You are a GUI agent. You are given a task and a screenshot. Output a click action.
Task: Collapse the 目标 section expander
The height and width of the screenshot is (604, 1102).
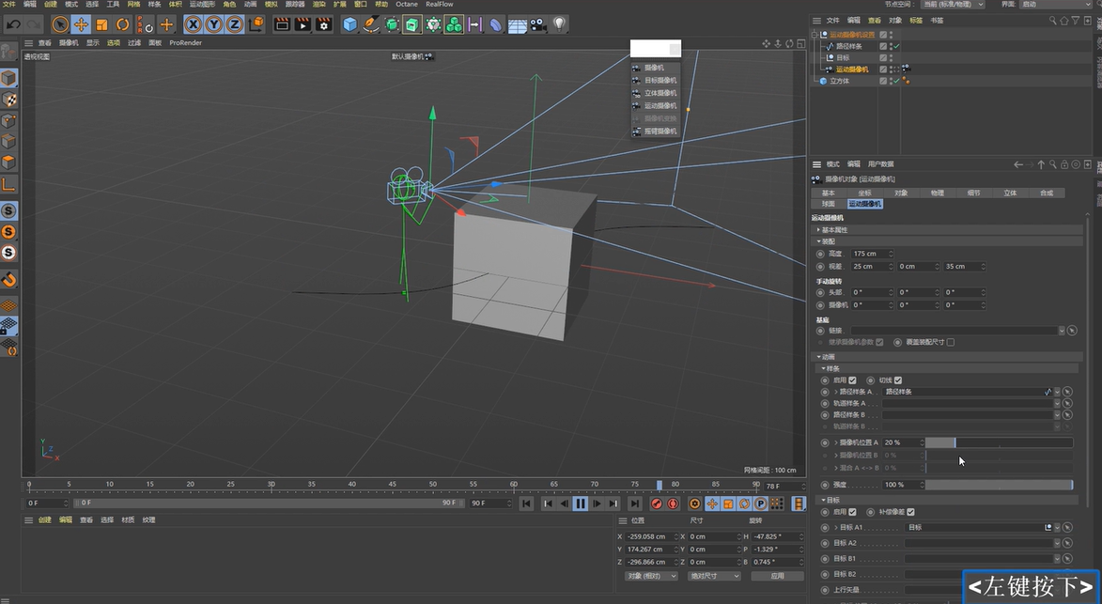[823, 501]
